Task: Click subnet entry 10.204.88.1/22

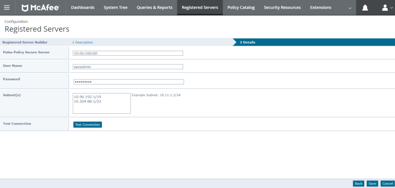Action: click(x=87, y=101)
